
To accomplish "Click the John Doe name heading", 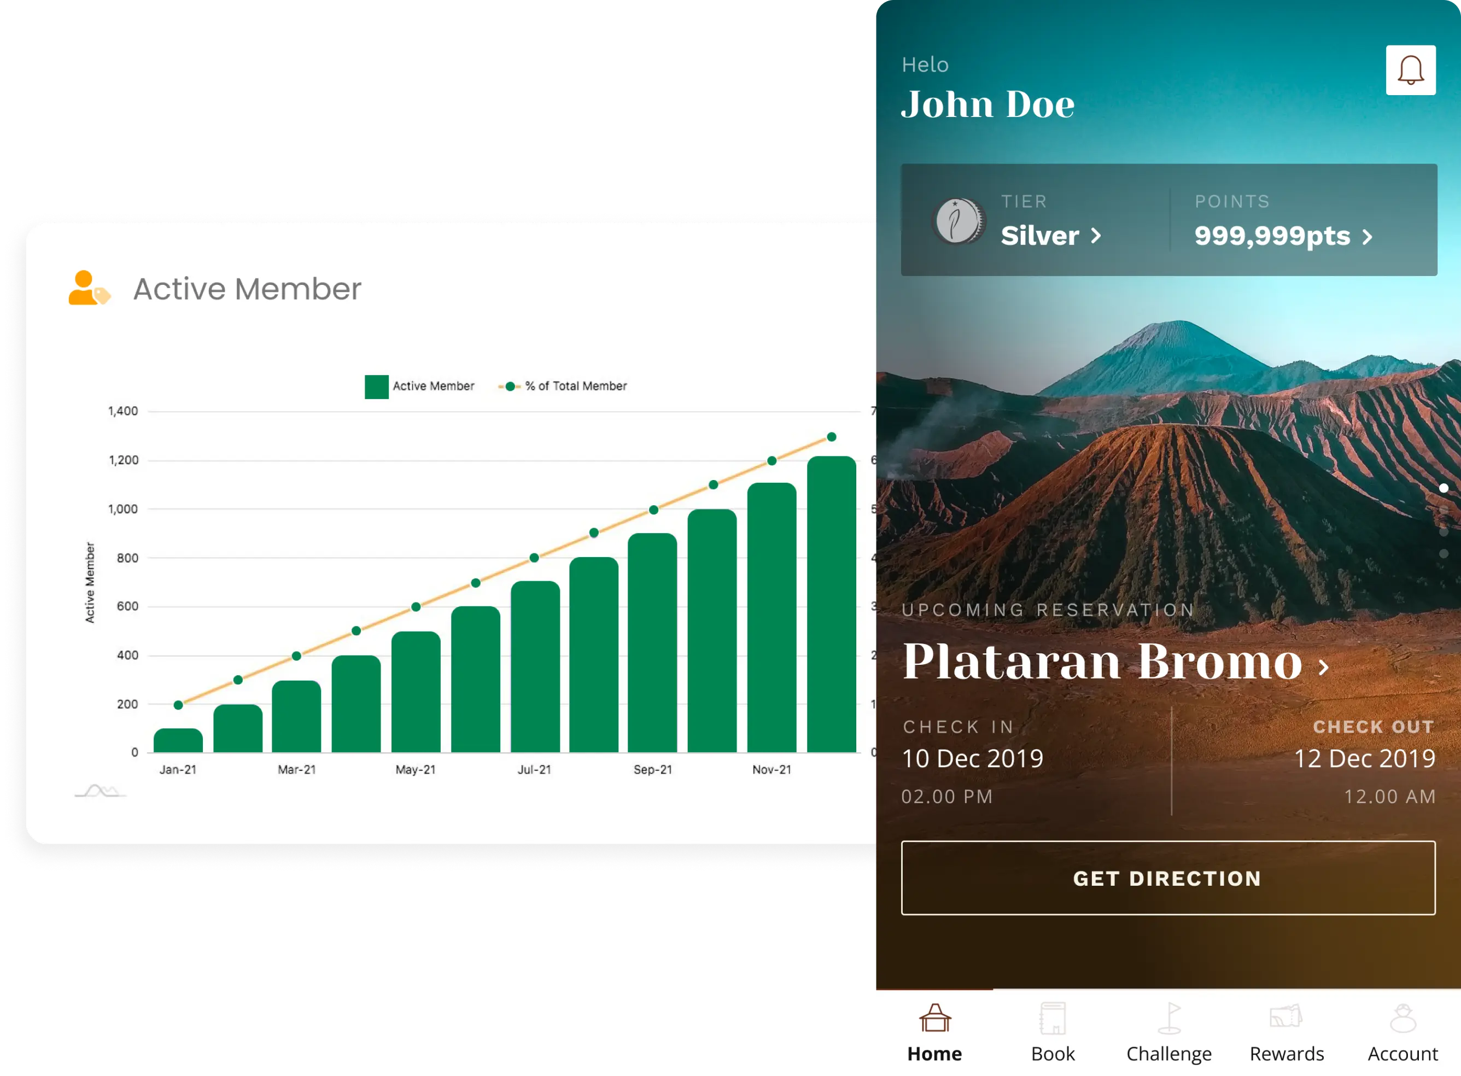I will point(987,104).
